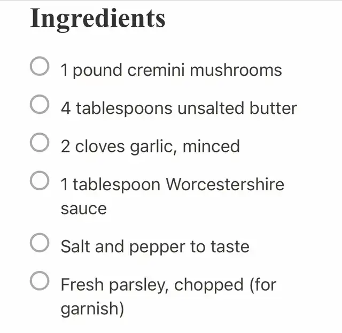342x333 pixels.
Task: Click the text '1 tablespoon Worcestershire'
Action: [x=172, y=184]
